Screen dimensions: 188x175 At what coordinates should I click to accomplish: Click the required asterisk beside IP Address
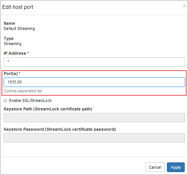click(x=28, y=53)
